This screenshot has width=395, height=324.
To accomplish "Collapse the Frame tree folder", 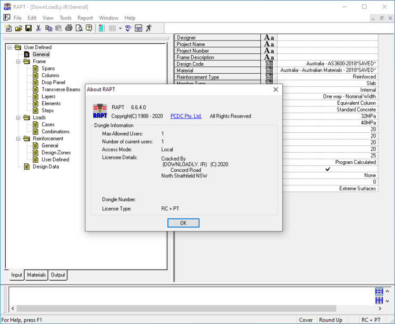I will (x=18, y=62).
